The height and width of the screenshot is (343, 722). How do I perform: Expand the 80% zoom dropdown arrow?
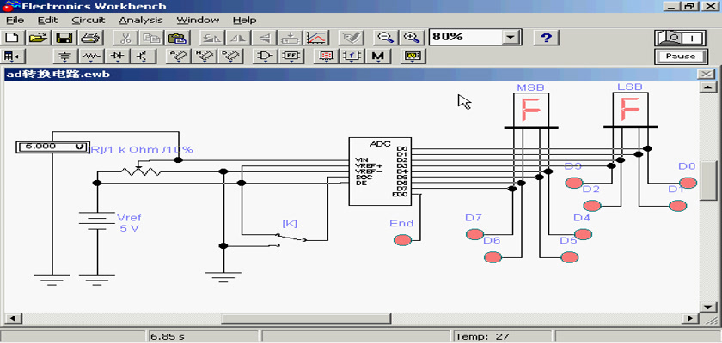[509, 37]
